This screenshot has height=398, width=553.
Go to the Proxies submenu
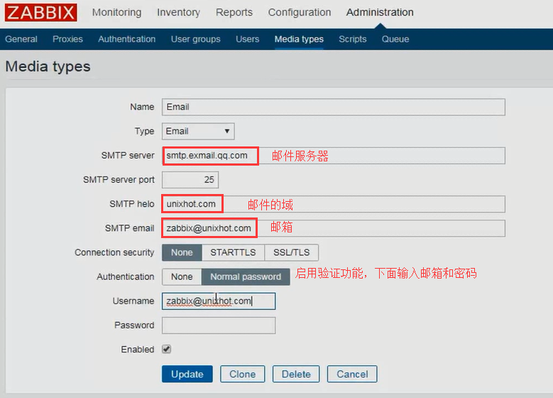[67, 39]
